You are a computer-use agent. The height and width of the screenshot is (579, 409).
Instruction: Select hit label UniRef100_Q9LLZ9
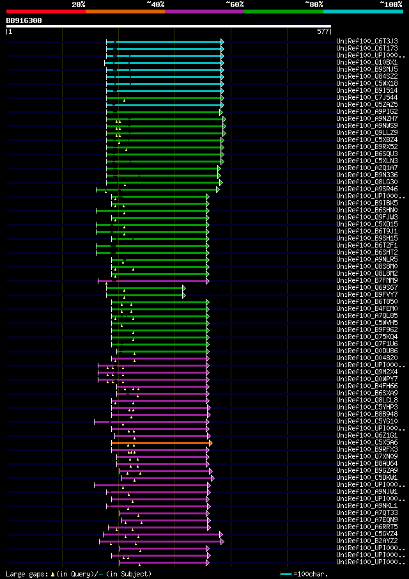(367, 132)
